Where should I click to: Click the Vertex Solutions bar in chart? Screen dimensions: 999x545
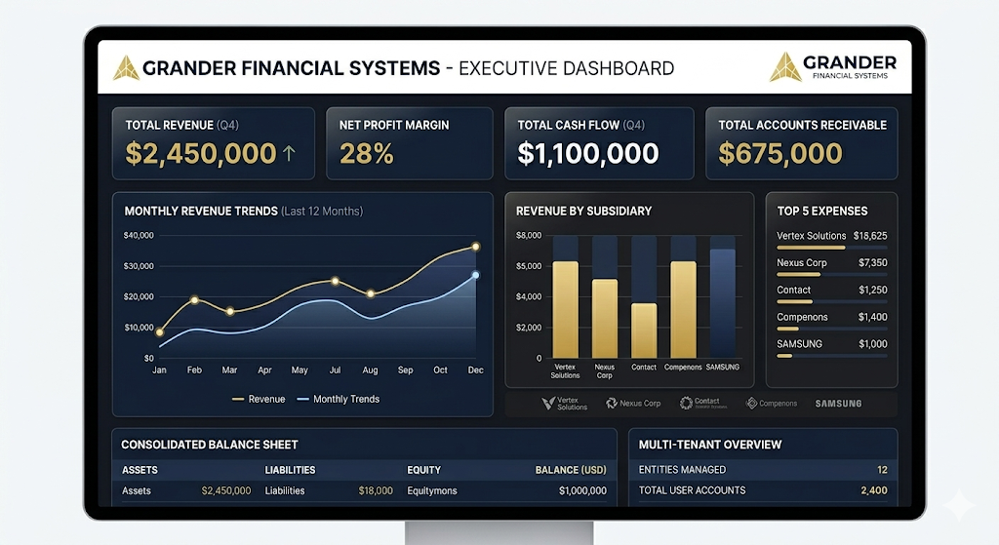coord(565,309)
